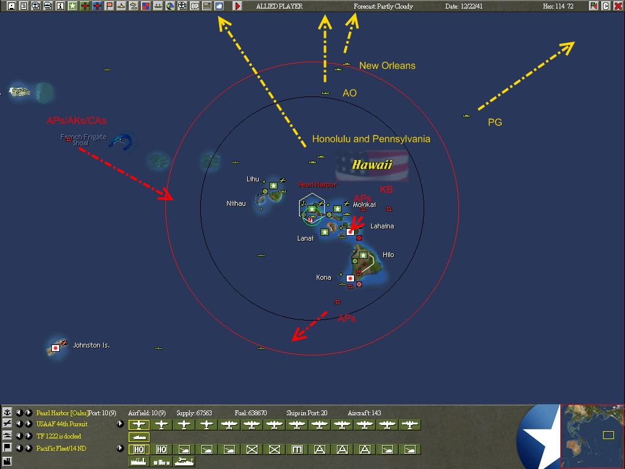
Task: Click the Japanese flag base at Johnston Is.
Action: click(x=56, y=347)
